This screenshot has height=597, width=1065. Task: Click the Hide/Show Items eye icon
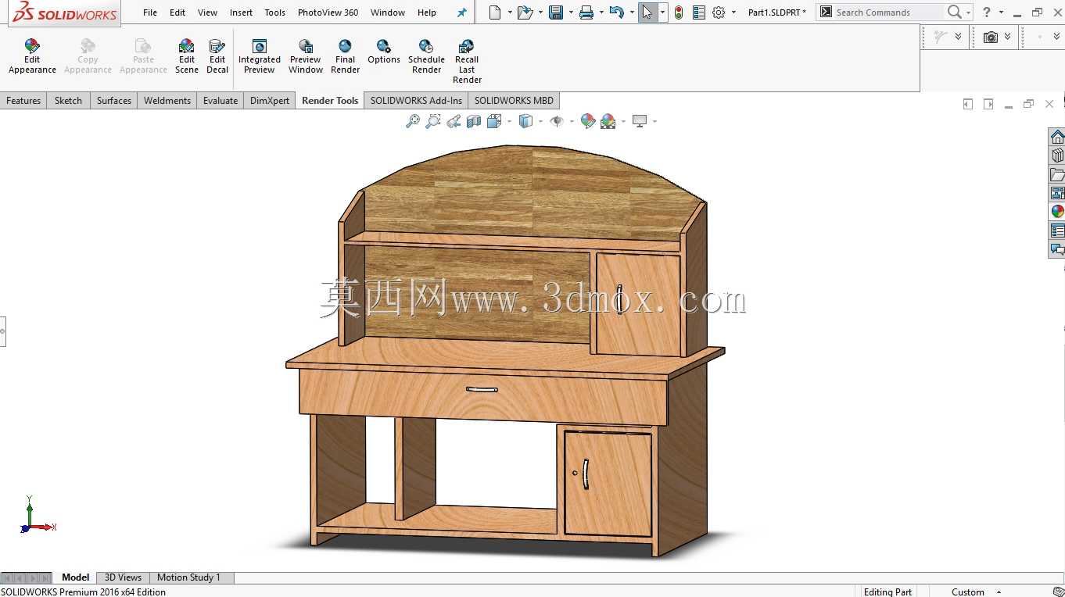557,121
